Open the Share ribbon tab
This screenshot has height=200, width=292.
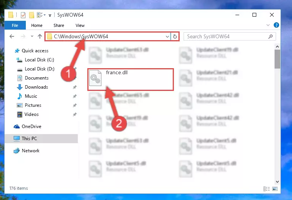58,25
